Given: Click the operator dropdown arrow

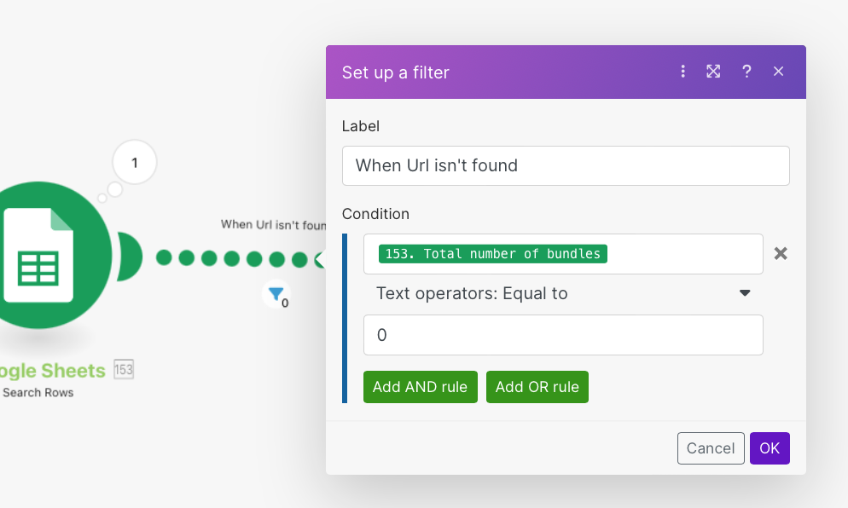Looking at the screenshot, I should (x=745, y=293).
